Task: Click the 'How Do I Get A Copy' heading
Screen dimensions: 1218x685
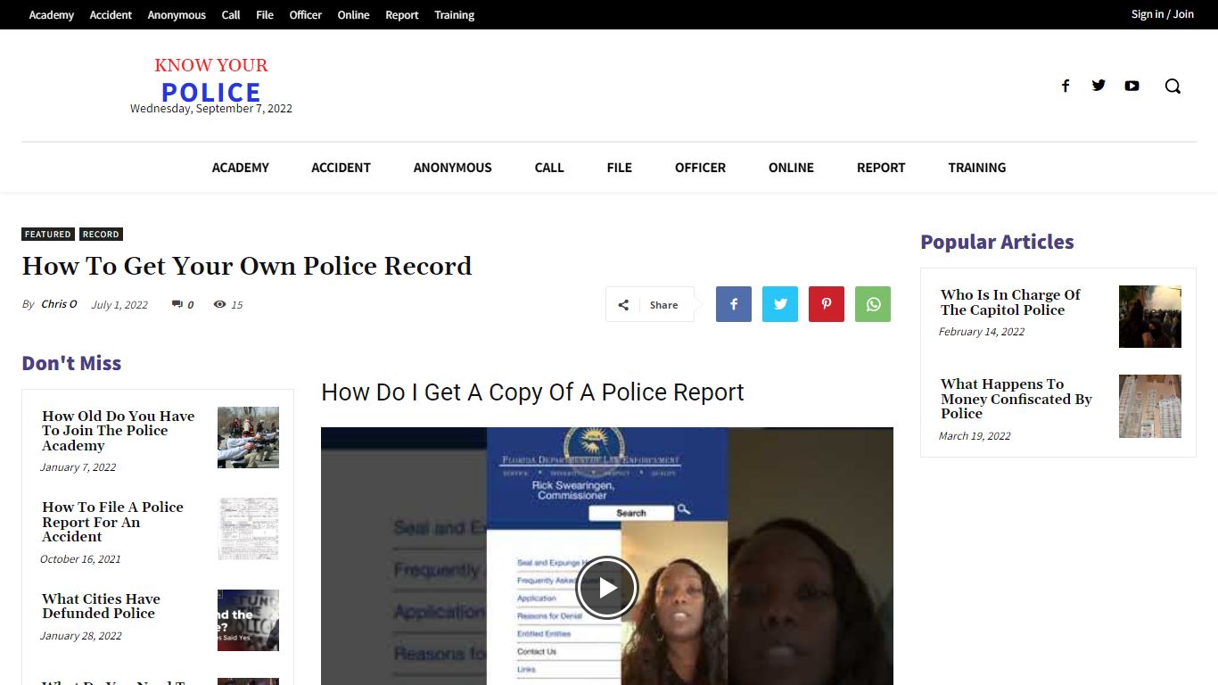Action: click(x=532, y=392)
